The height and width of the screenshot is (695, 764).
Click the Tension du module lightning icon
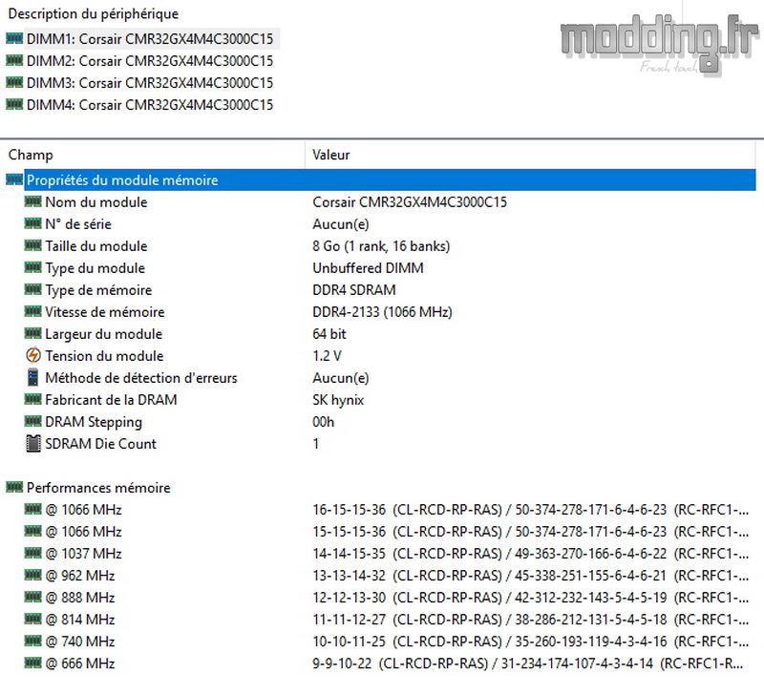point(33,355)
